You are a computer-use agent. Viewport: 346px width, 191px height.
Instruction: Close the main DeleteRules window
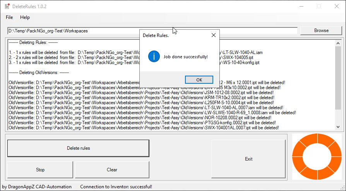336,6
